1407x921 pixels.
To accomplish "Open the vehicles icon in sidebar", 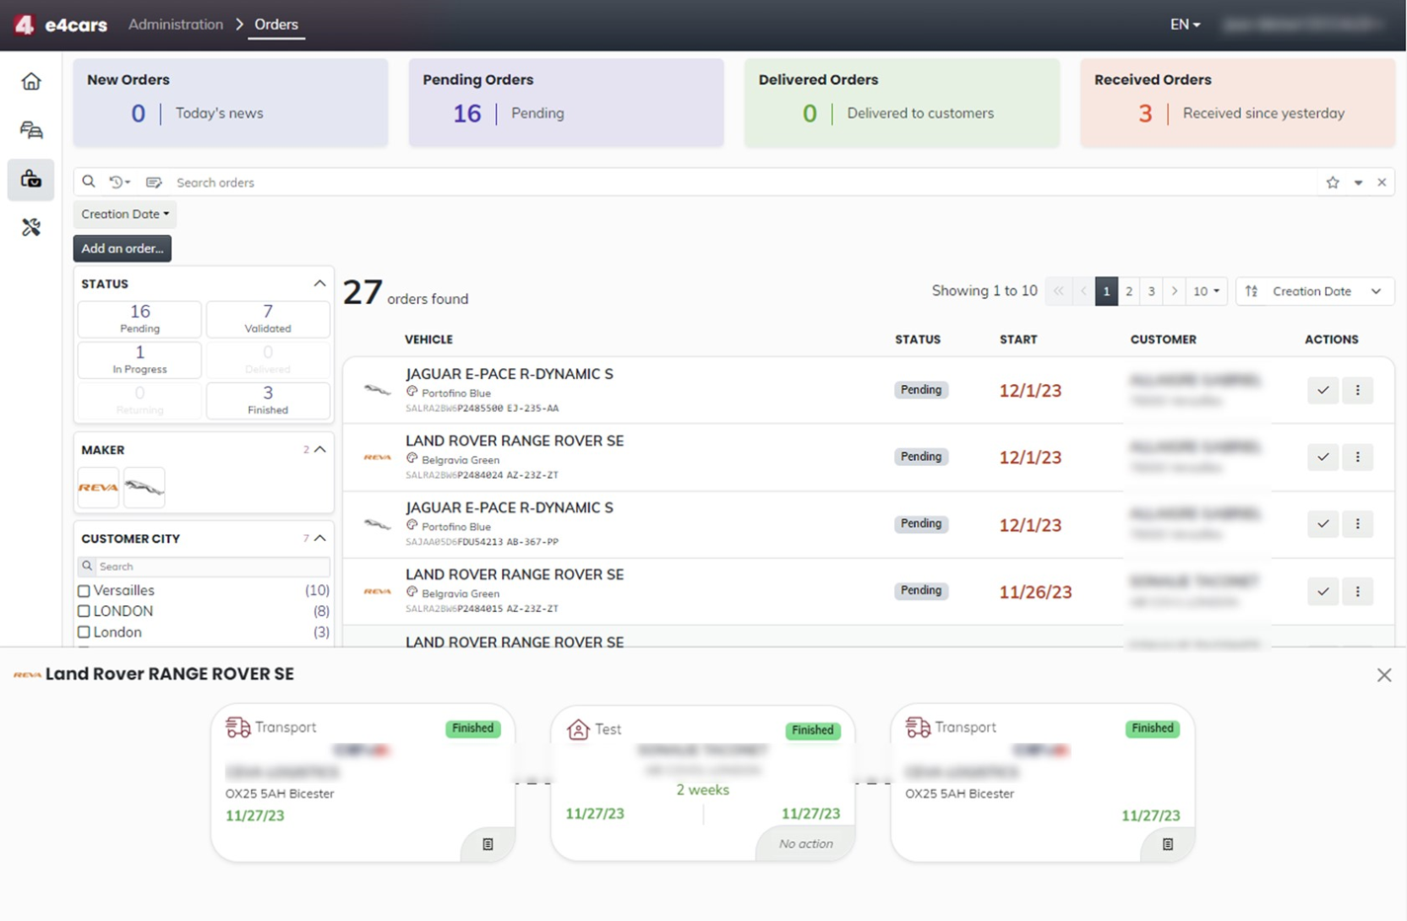I will pyautogui.click(x=31, y=130).
